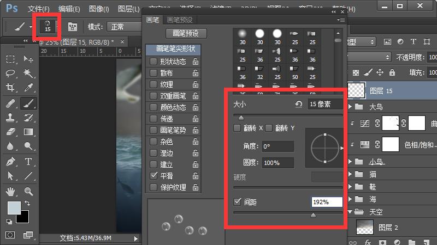
Task: Lock all layer attributes
Action: 392,73
